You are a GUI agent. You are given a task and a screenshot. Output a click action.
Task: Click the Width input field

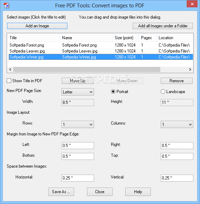click(x=78, y=103)
